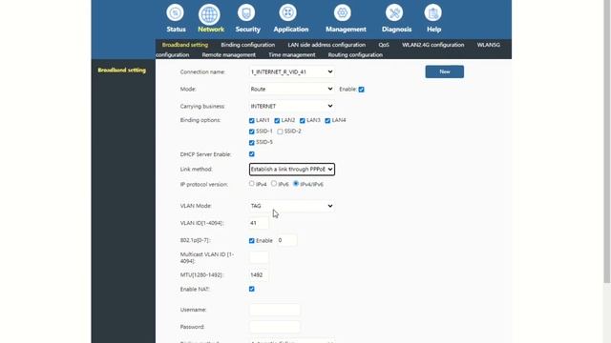Toggle the Enable checkbox next to Mode
Screen dimensions: 611x343
[x=361, y=90]
